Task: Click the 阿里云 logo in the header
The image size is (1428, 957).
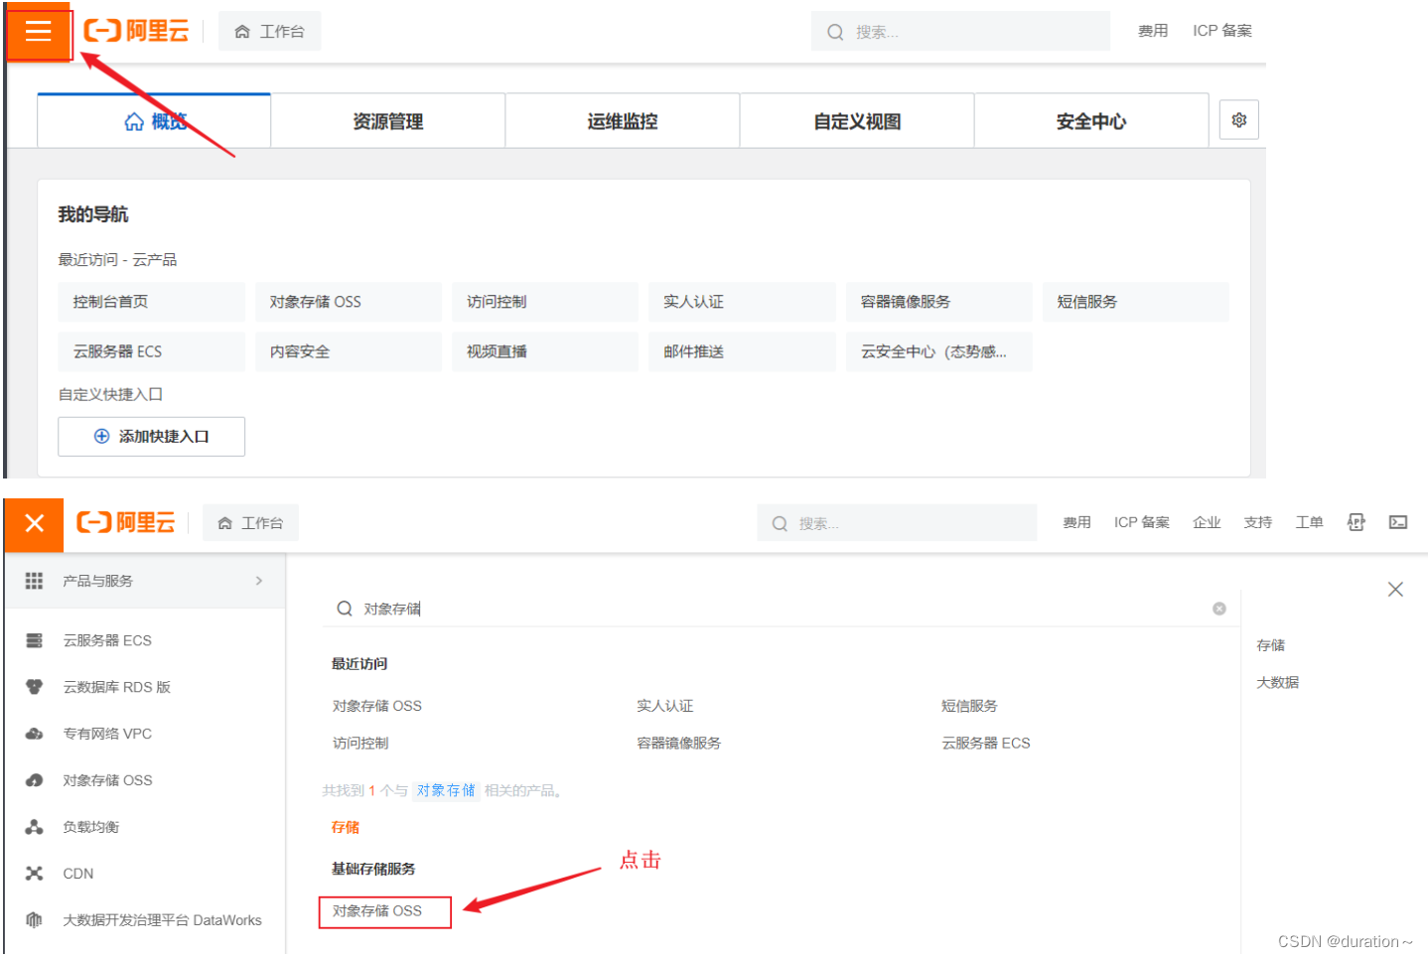Action: (135, 31)
